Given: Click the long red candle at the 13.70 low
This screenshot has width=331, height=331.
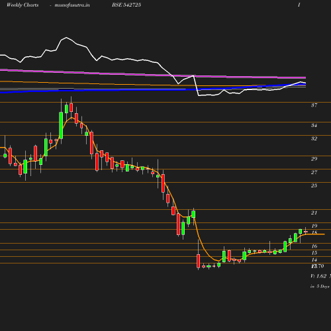Looking at the screenshot, I should click(199, 261).
